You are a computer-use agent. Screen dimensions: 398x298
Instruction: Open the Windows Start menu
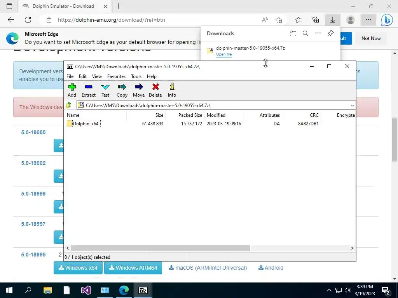(9, 290)
